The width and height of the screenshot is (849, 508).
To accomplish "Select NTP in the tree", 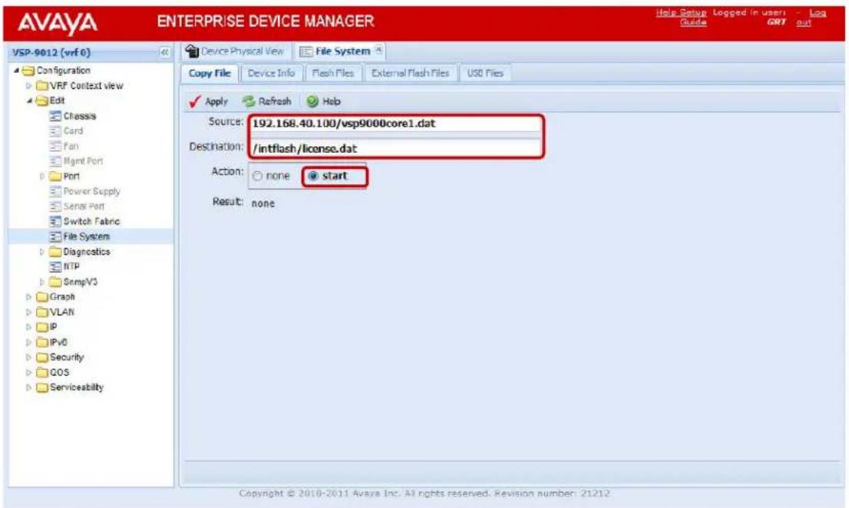I will coord(71,267).
